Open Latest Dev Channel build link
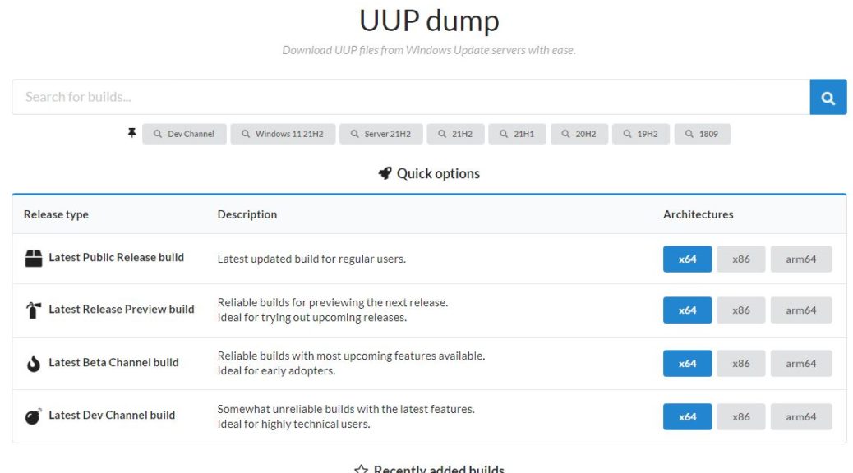This screenshot has width=853, height=473. coord(112,416)
